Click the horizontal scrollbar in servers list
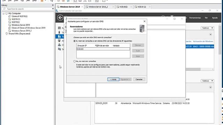223x125 pixels. pyautogui.click(x=193, y=69)
